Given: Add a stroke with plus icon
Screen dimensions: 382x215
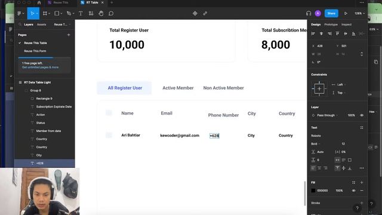Looking at the screenshot, I should (x=362, y=203).
